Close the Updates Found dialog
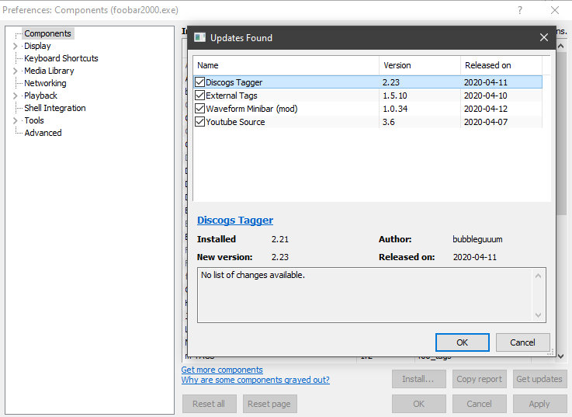The image size is (572, 417). click(x=543, y=37)
